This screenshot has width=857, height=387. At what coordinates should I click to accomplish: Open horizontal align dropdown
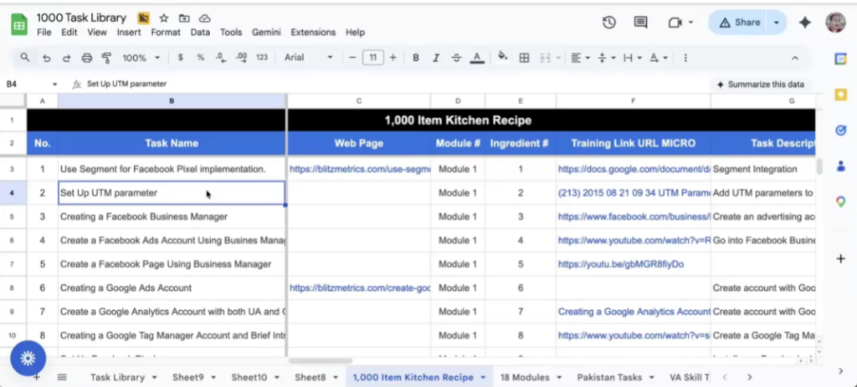pyautogui.click(x=580, y=58)
